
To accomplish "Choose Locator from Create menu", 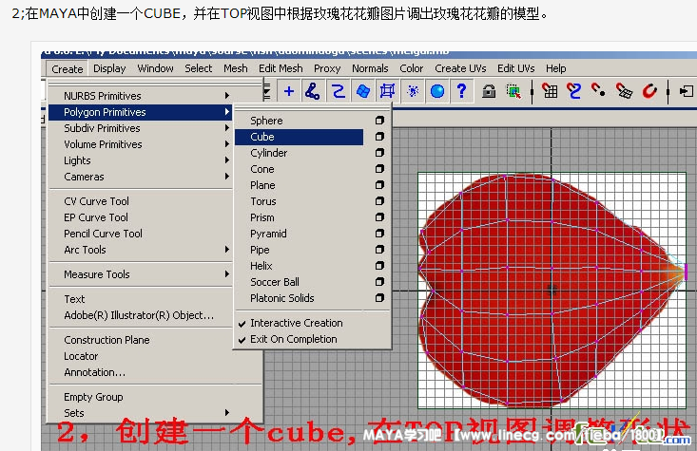I will [x=81, y=356].
